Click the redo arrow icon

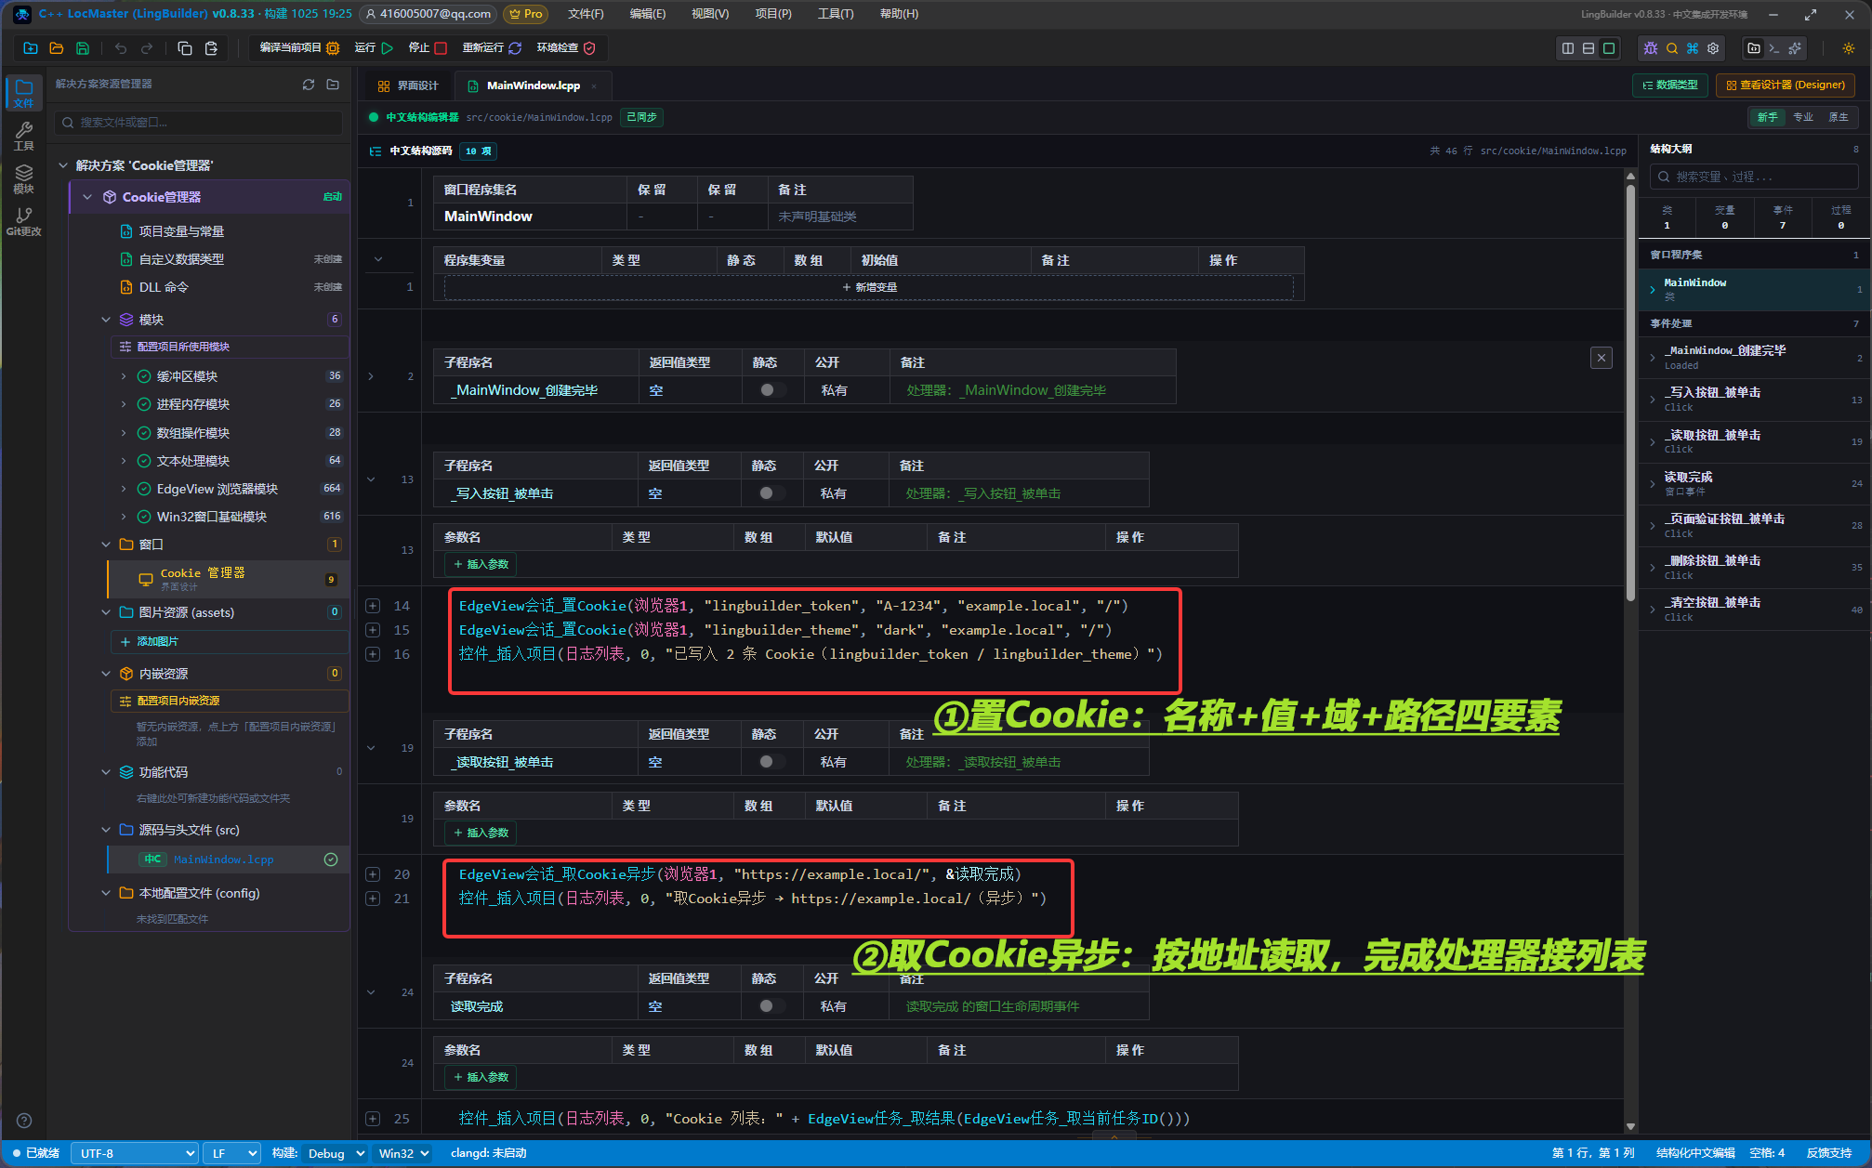(147, 48)
